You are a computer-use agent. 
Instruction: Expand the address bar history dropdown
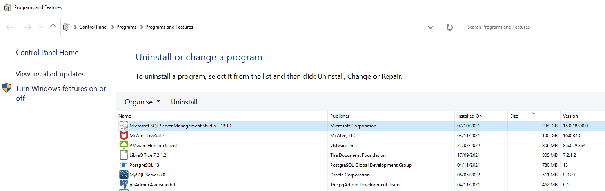click(x=430, y=27)
